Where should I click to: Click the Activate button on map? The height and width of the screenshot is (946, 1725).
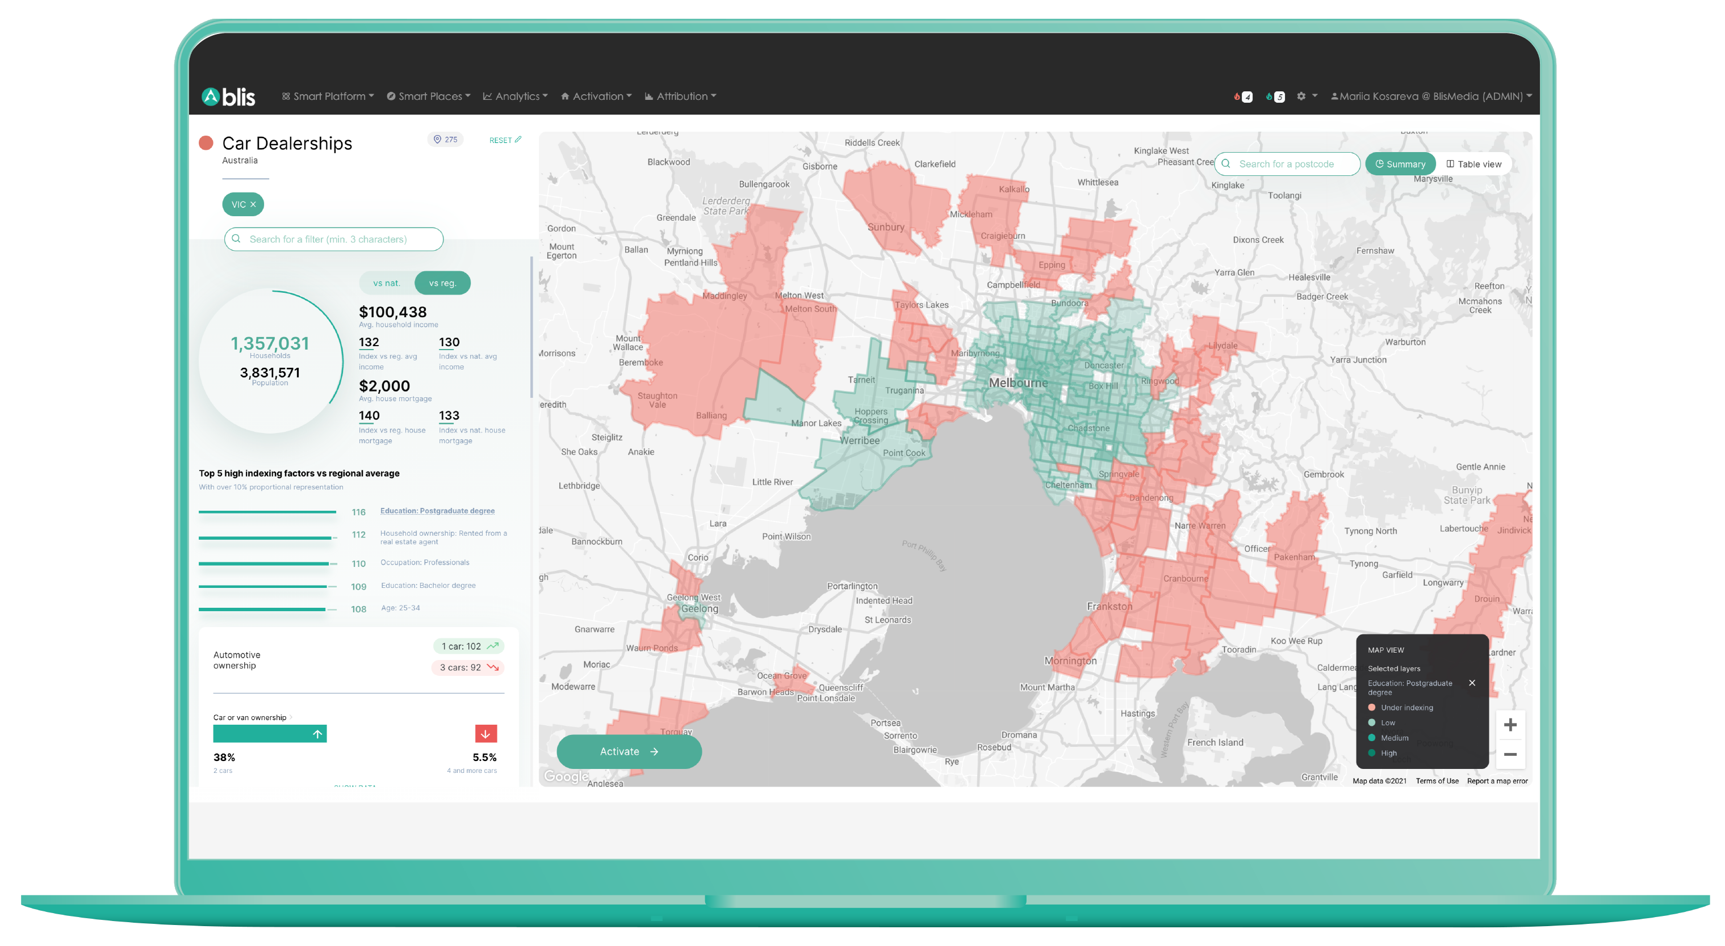click(x=629, y=752)
